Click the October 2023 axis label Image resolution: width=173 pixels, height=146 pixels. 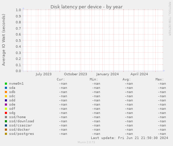(x=76, y=74)
